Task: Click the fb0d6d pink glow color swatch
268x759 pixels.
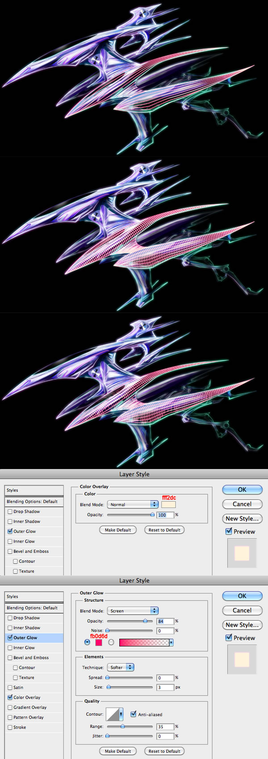Action: pos(99,642)
